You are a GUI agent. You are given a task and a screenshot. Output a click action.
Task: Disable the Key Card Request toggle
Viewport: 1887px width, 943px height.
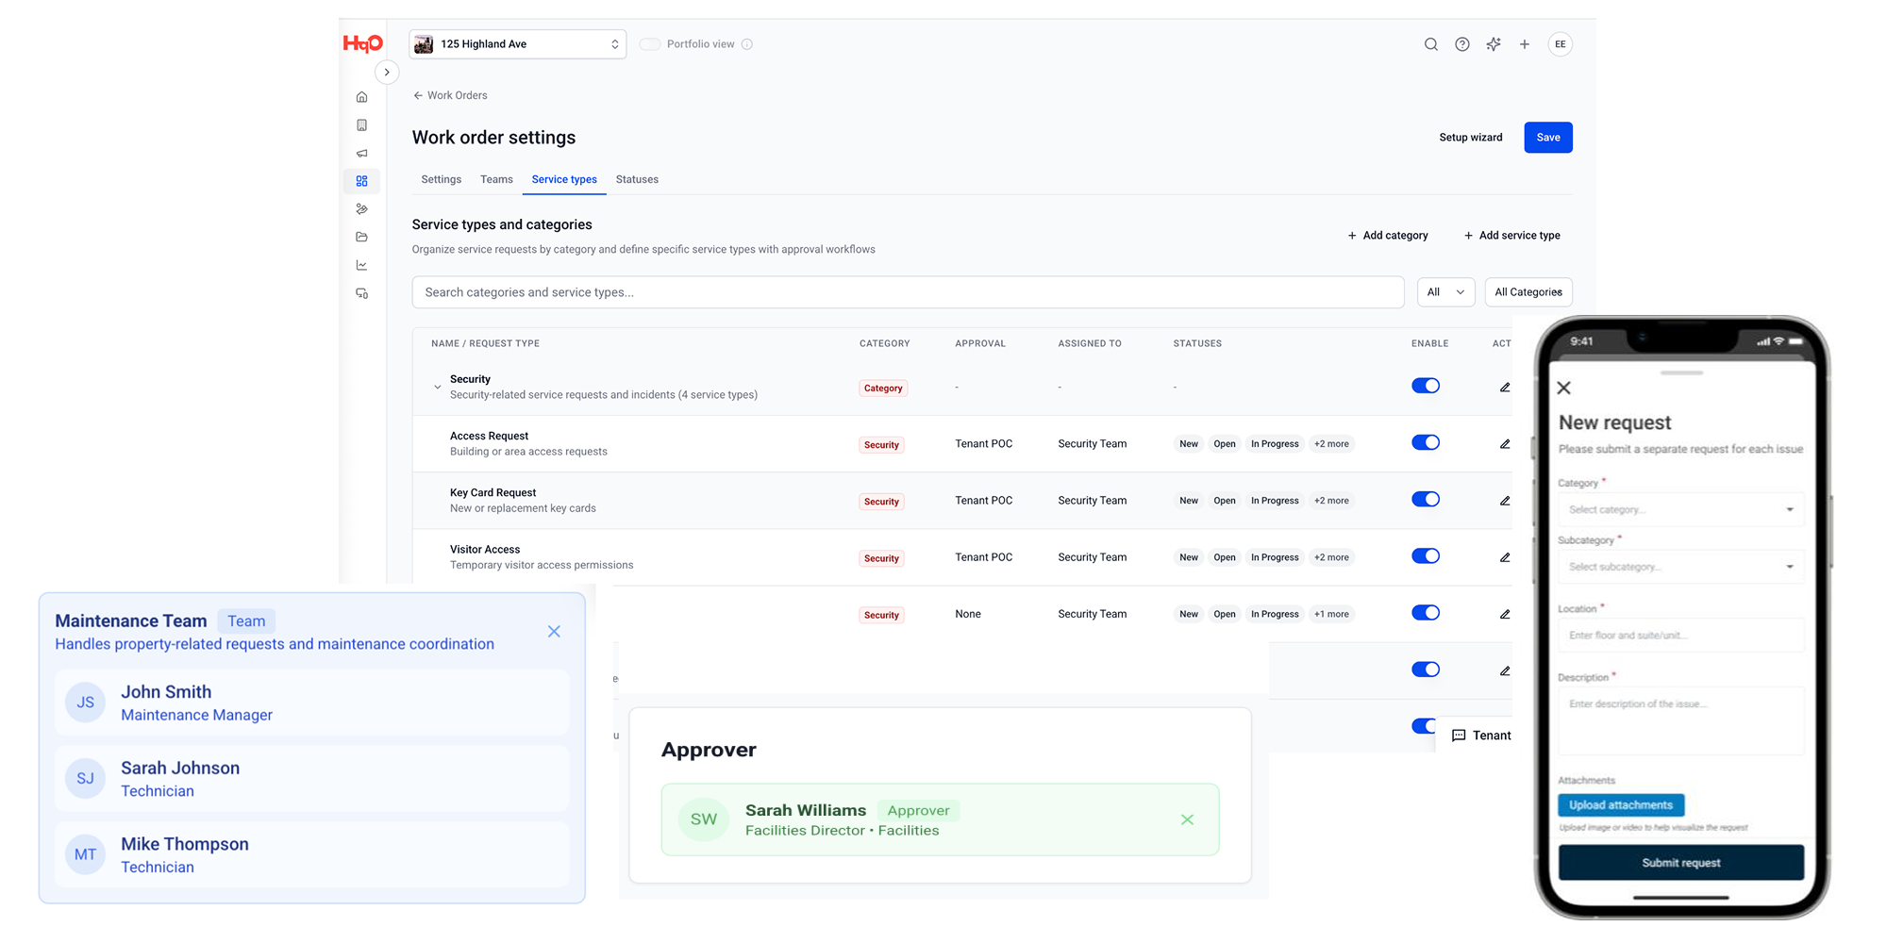(x=1426, y=499)
